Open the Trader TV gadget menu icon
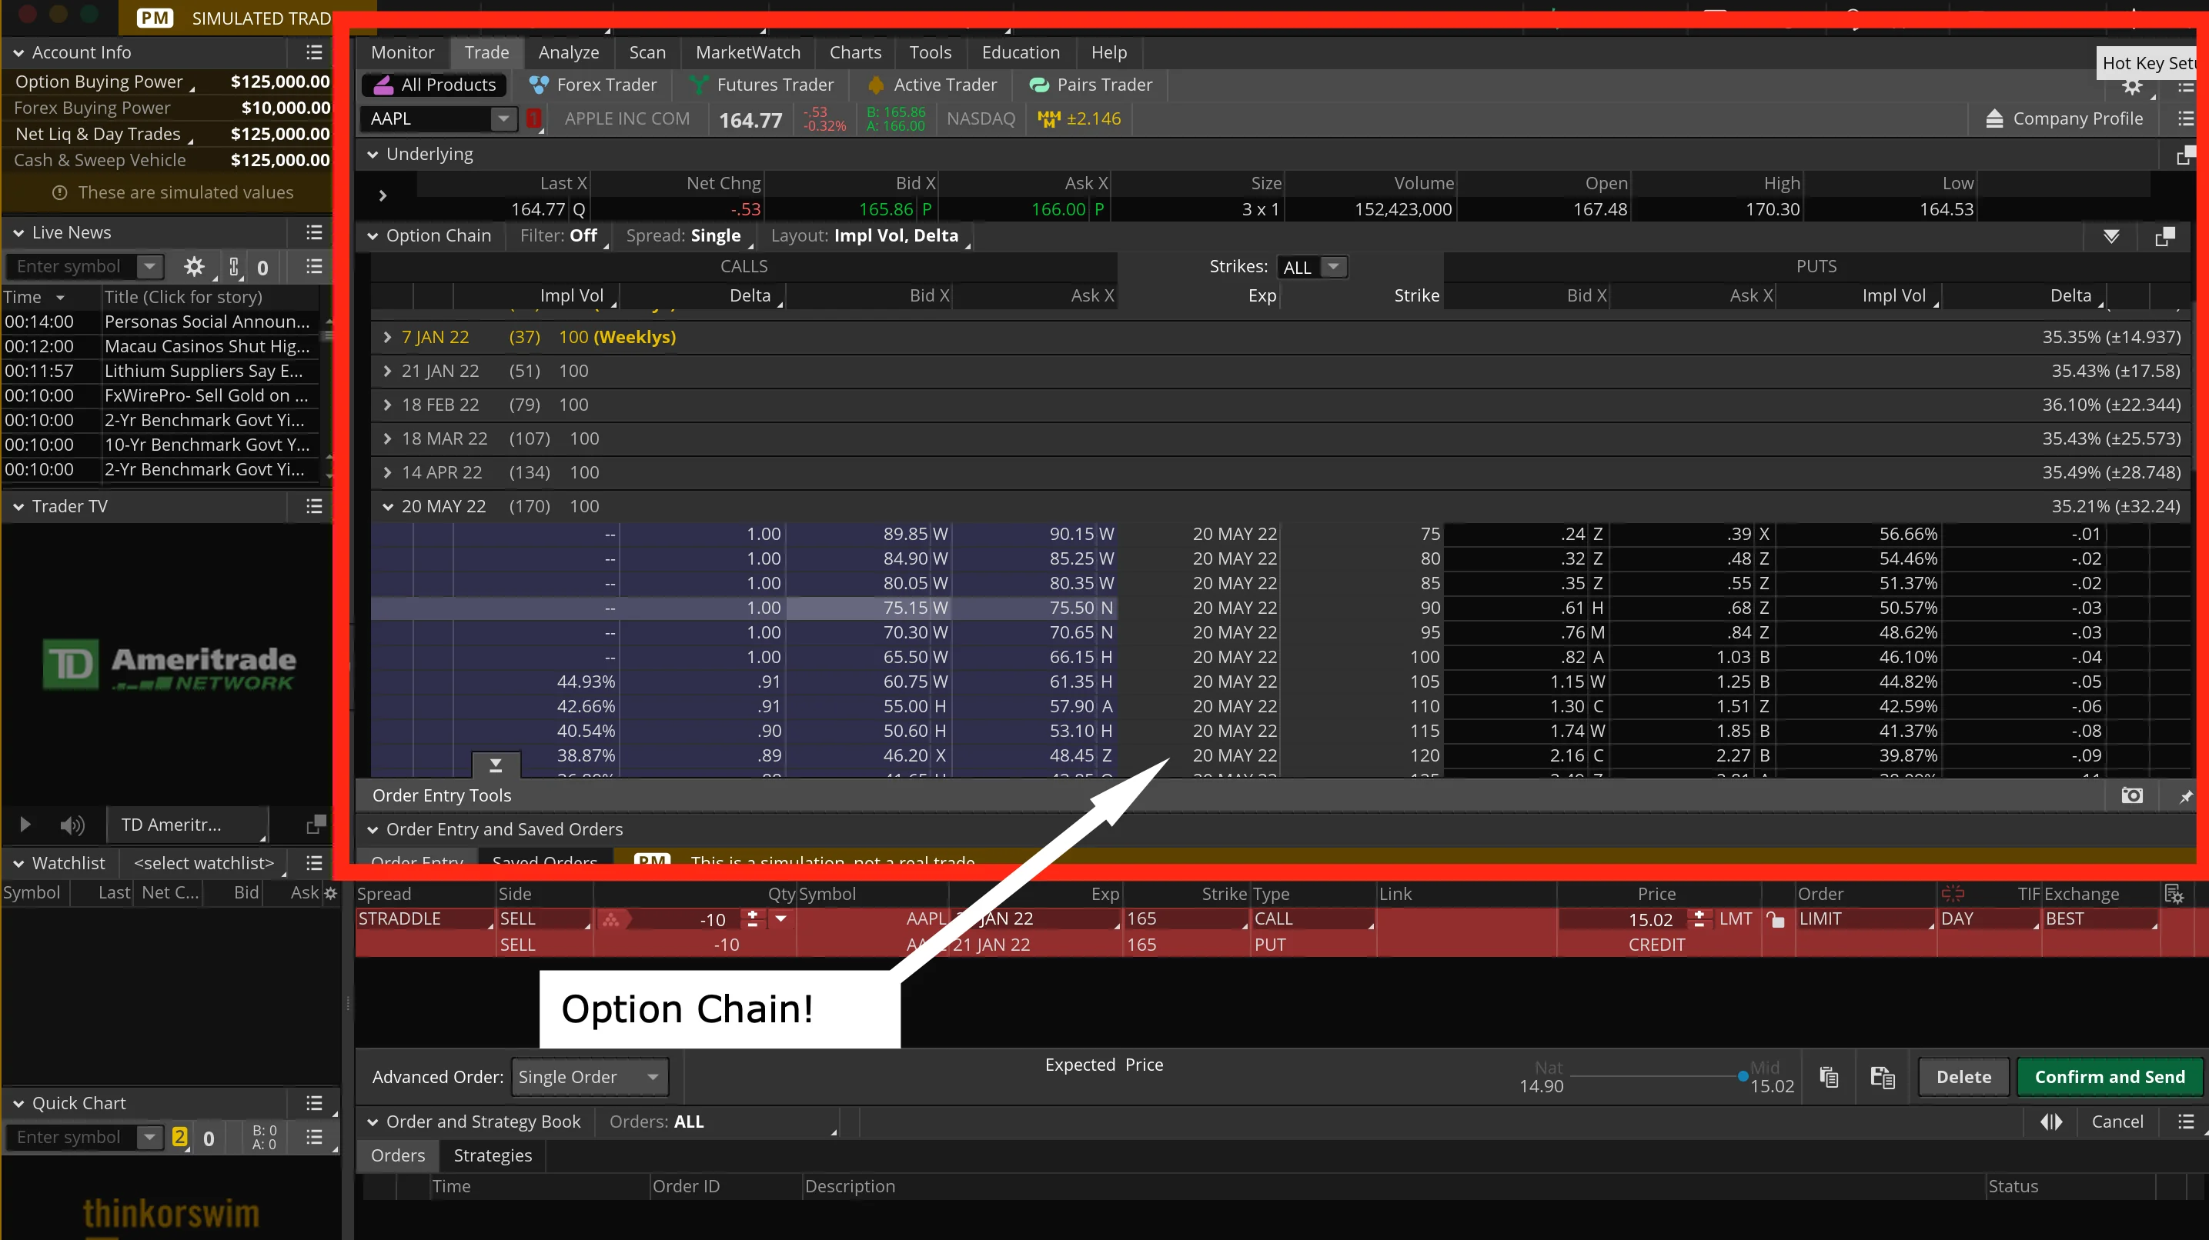This screenshot has height=1240, width=2209. [314, 506]
